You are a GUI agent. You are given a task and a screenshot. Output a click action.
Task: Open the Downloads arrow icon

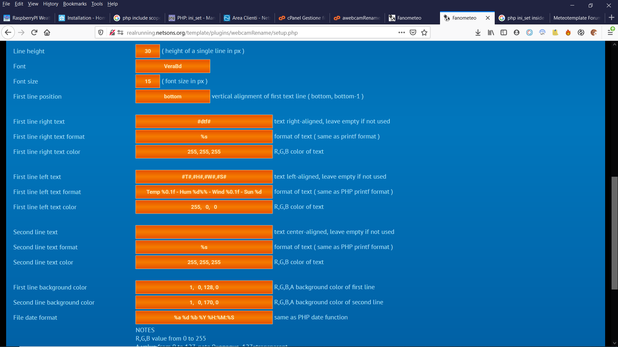(x=478, y=32)
